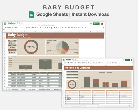
Task: Toggle Strikethrough in Baby Budget toolbar
Action: [x=49, y=28]
